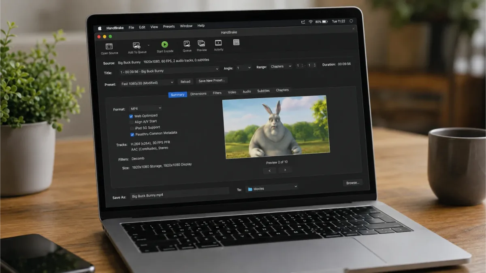Image resolution: width=486 pixels, height=273 pixels.
Task: Click the menu bar clock Tue 11:22
Action: tap(339, 21)
